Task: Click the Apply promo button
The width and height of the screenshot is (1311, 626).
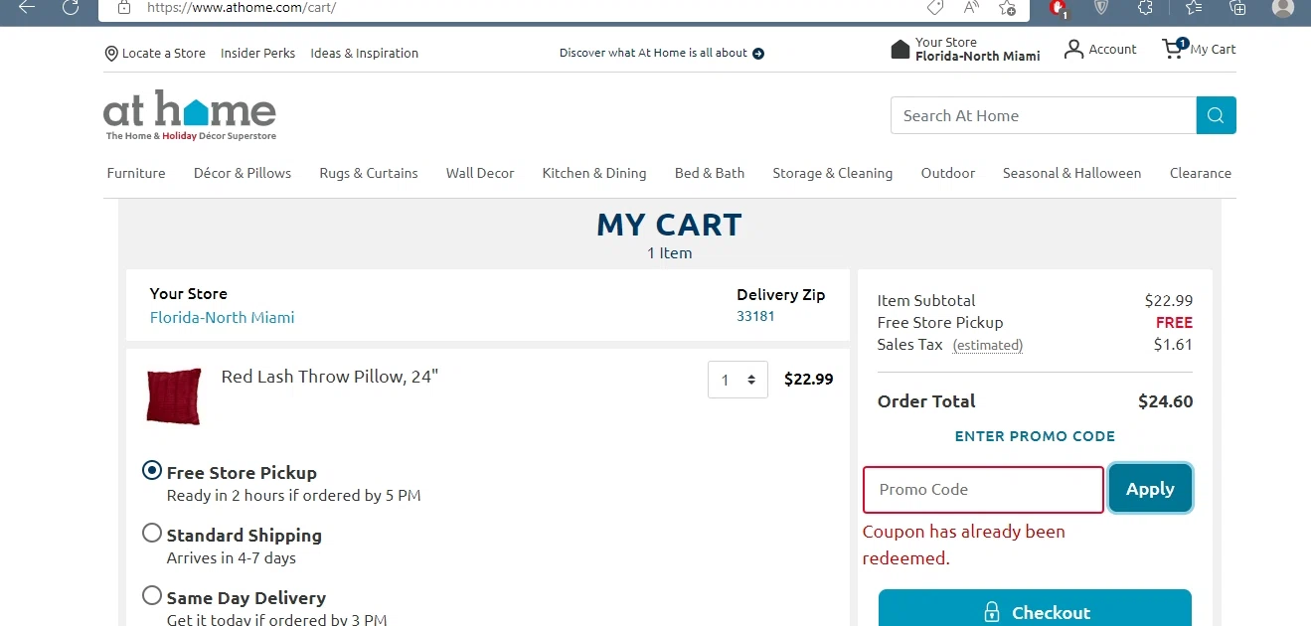Action: (x=1150, y=489)
